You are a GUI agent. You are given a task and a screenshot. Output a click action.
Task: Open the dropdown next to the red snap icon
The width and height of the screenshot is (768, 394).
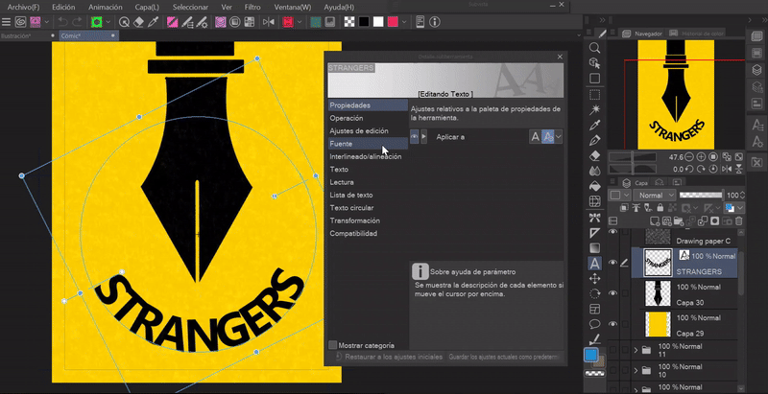click(300, 22)
